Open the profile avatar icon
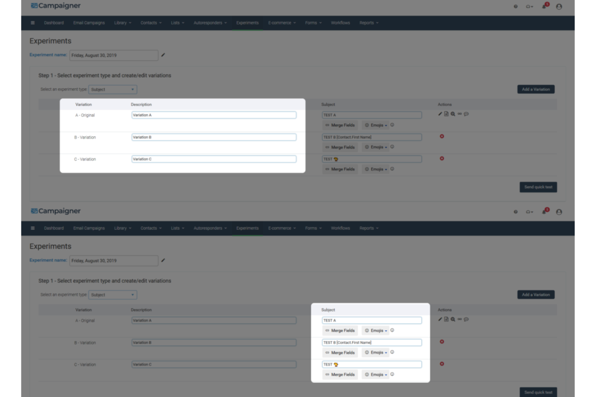 point(559,7)
